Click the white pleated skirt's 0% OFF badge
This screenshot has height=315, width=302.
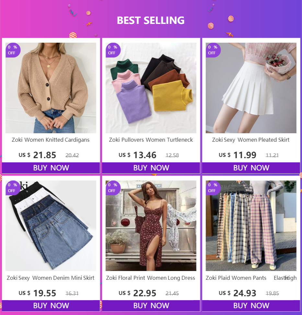213,50
